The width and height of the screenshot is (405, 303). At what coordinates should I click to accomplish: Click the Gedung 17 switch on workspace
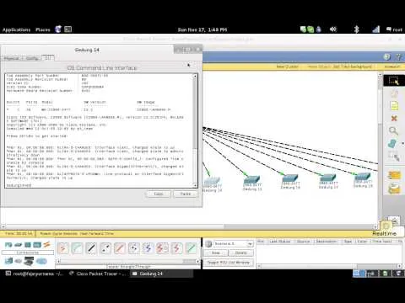328,178
